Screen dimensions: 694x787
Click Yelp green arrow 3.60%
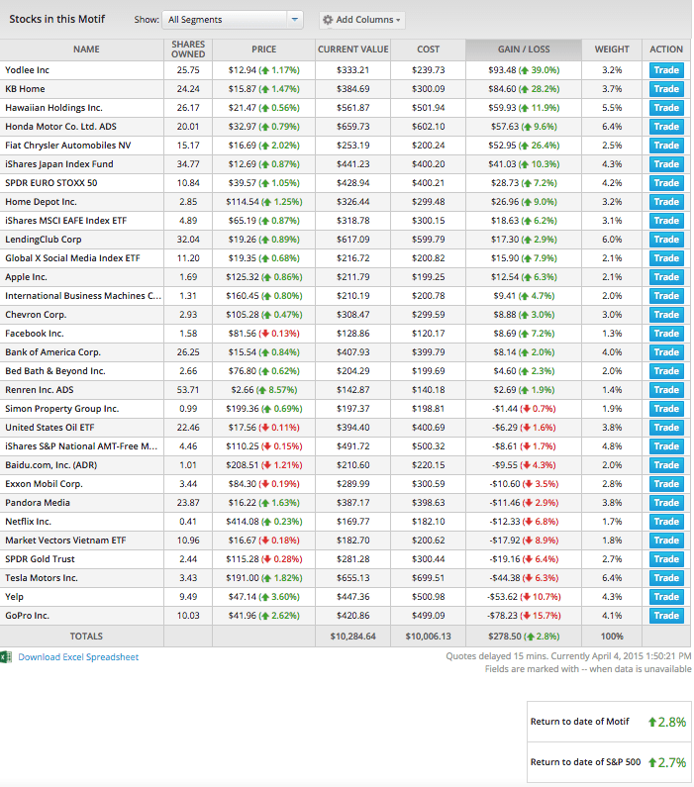coord(265,597)
